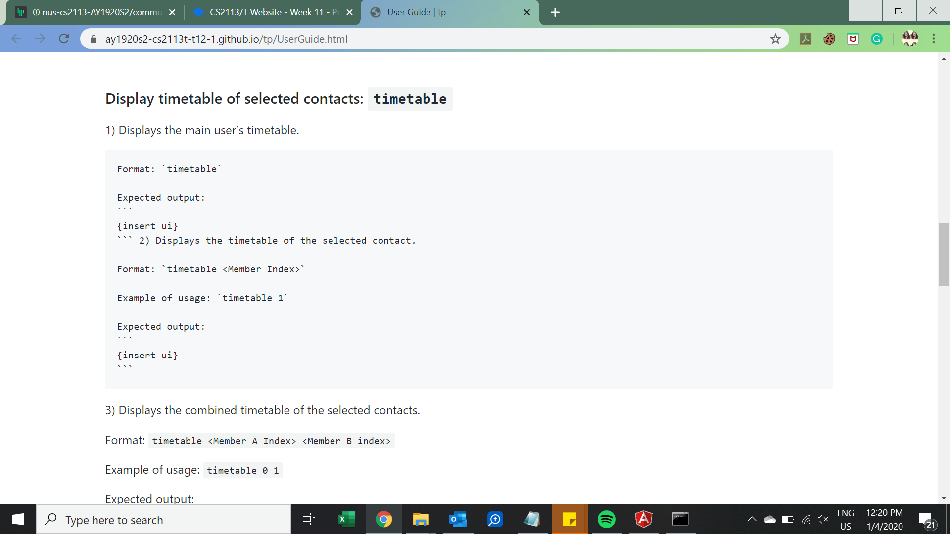
Task: Open the Grammarly extension icon
Action: point(877,39)
